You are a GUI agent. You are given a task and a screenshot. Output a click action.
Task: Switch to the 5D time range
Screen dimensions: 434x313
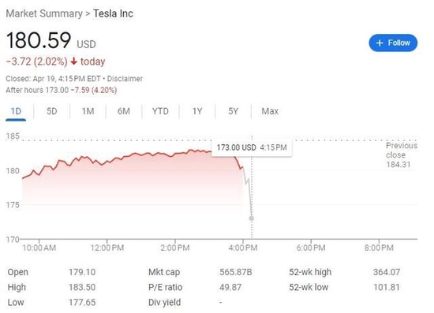(x=52, y=111)
